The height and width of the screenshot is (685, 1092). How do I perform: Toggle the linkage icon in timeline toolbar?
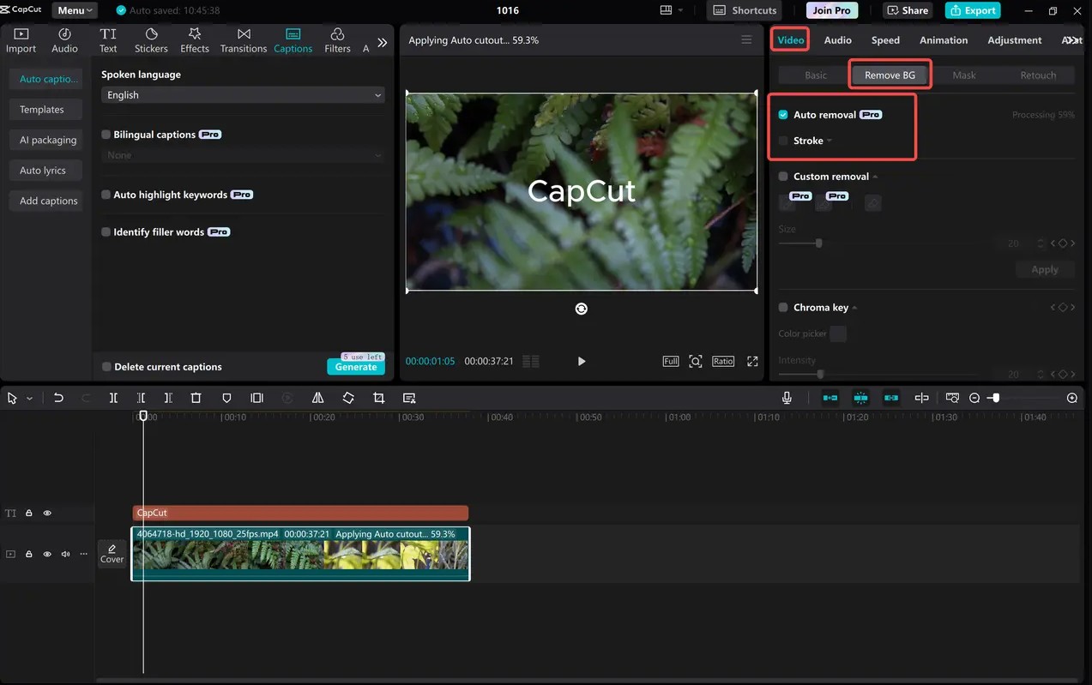(891, 398)
